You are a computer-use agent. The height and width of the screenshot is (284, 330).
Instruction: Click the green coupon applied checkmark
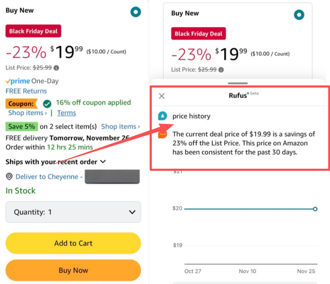47,104
